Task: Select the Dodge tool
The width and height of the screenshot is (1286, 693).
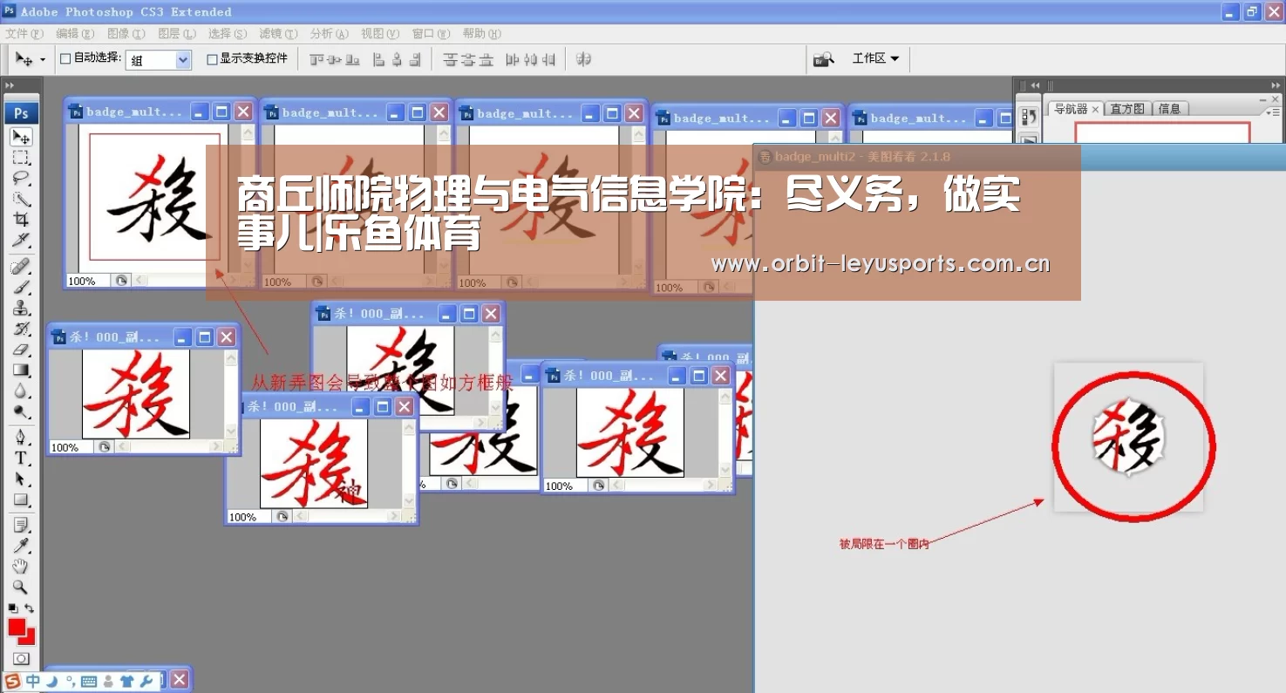Action: tap(21, 411)
